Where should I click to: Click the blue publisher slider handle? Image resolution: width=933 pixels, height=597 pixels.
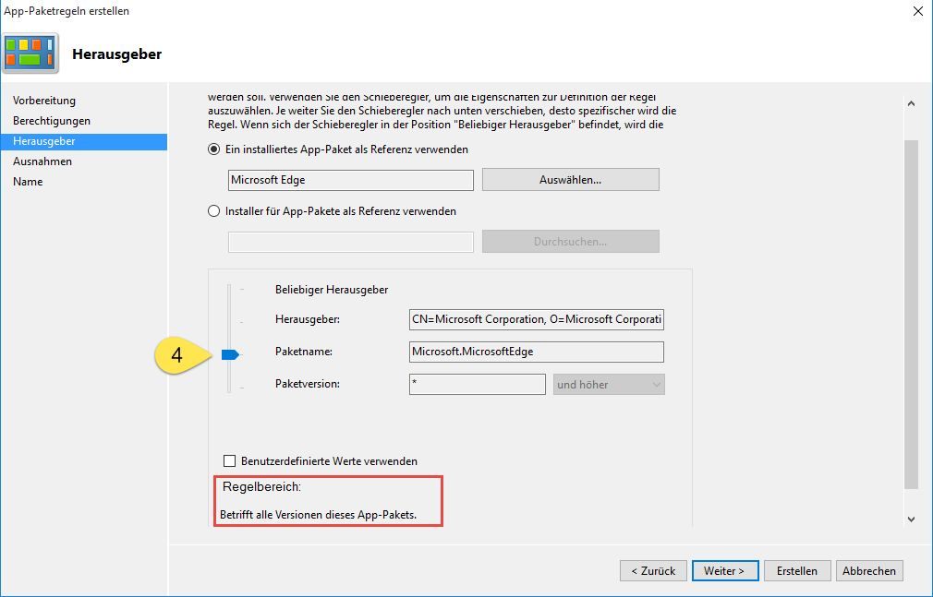tap(230, 354)
